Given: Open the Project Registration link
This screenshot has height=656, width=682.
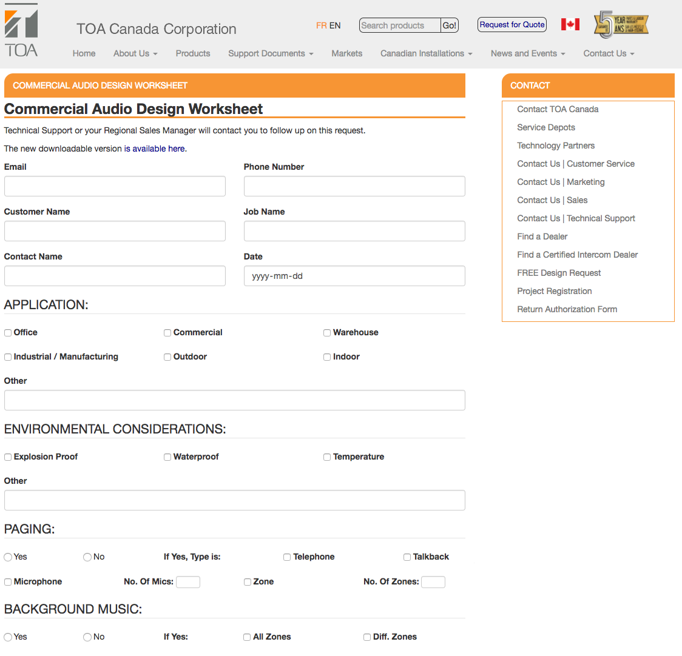Looking at the screenshot, I should click(x=555, y=291).
